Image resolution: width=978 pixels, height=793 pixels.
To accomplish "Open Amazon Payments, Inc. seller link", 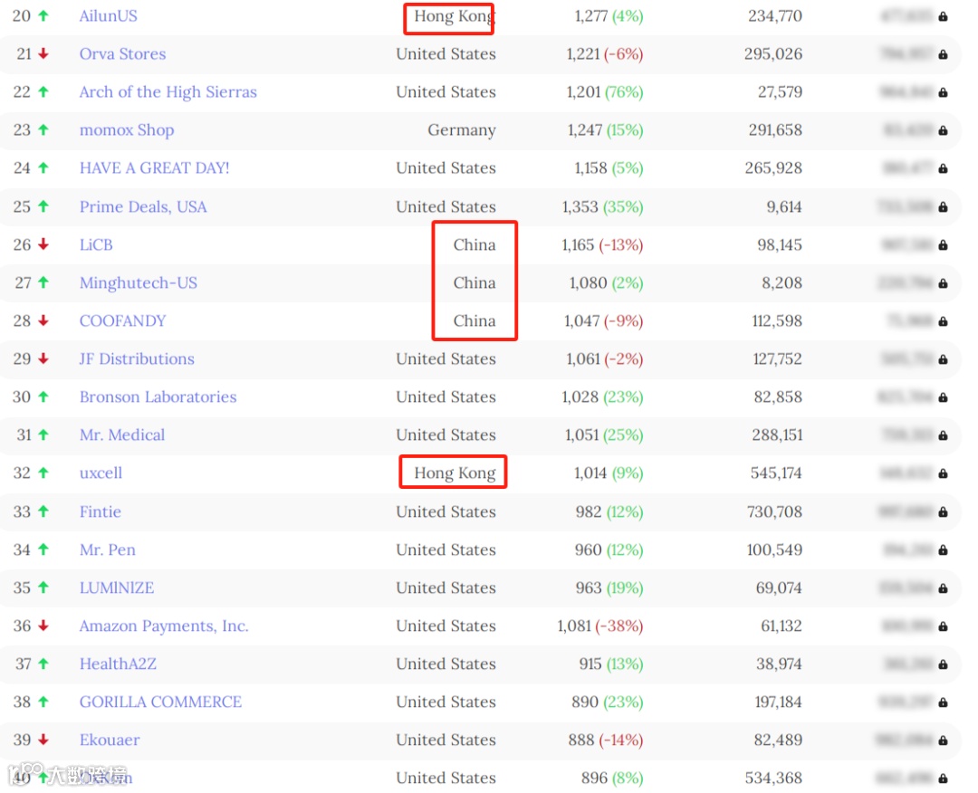I will pos(163,626).
